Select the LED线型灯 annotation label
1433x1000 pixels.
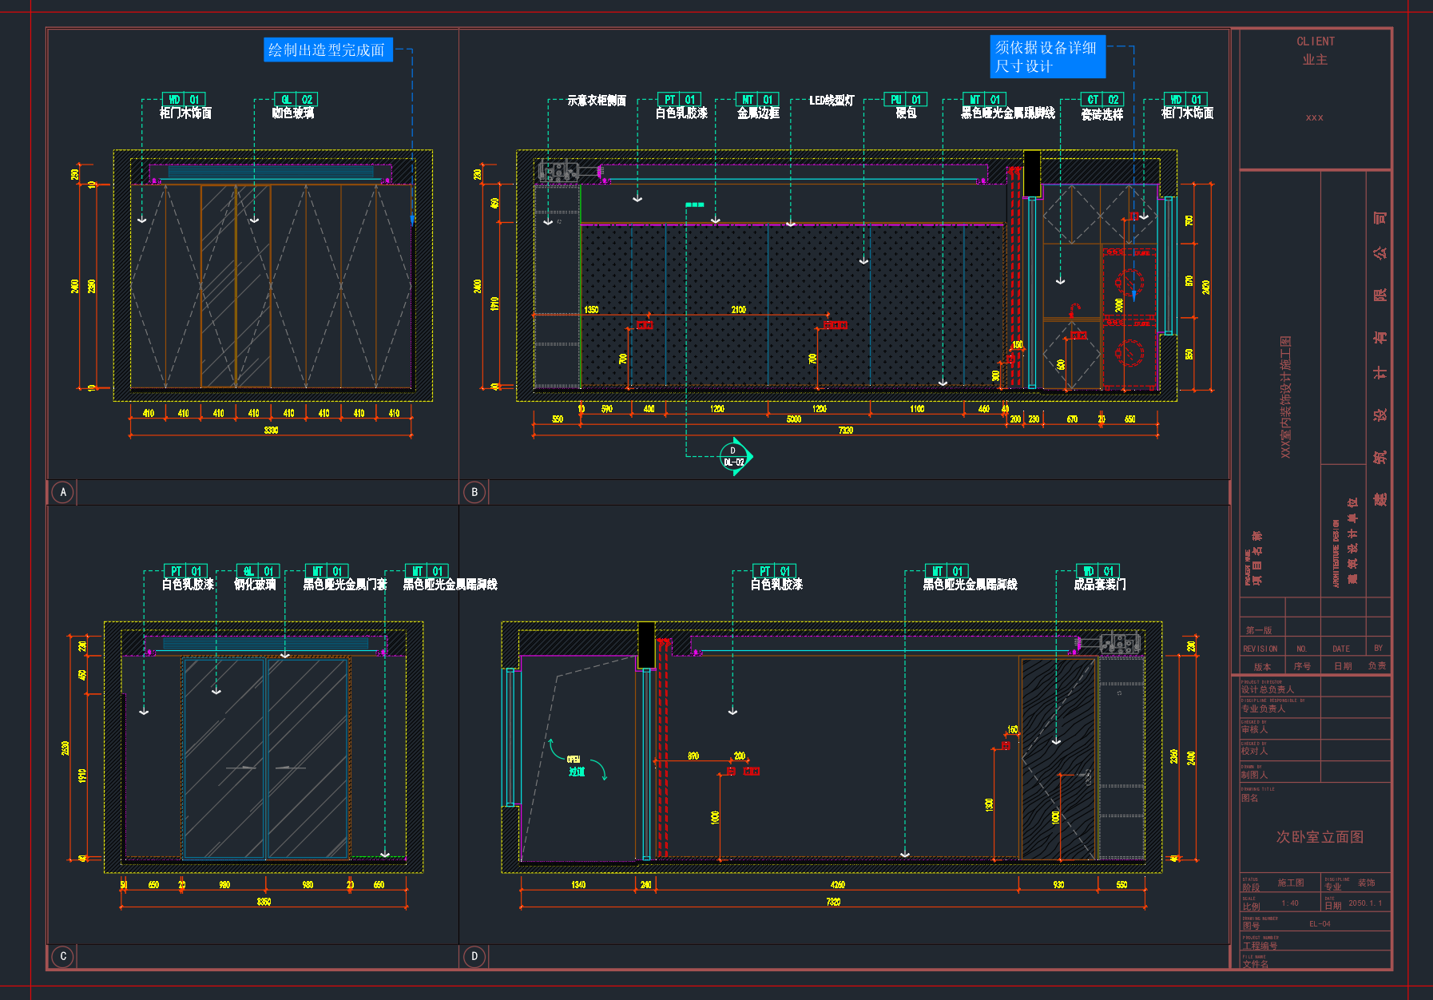pyautogui.click(x=832, y=101)
